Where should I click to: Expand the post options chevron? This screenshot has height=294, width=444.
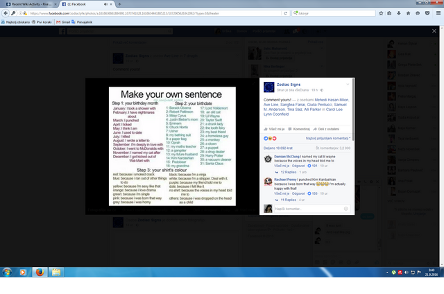(x=348, y=85)
